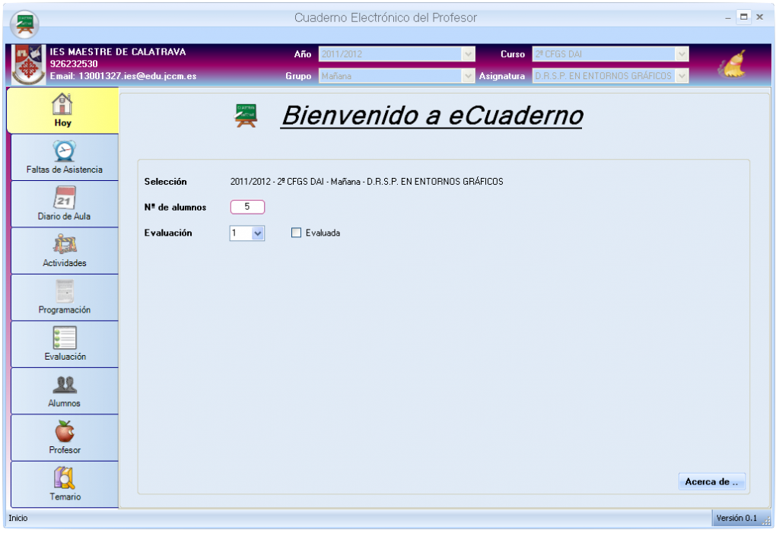Go to Actividades section icon
Screen dimensions: 779x533
click(x=65, y=244)
